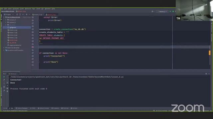
Task: Click the Debug bug icon in toolbar
Action: tap(173, 12)
